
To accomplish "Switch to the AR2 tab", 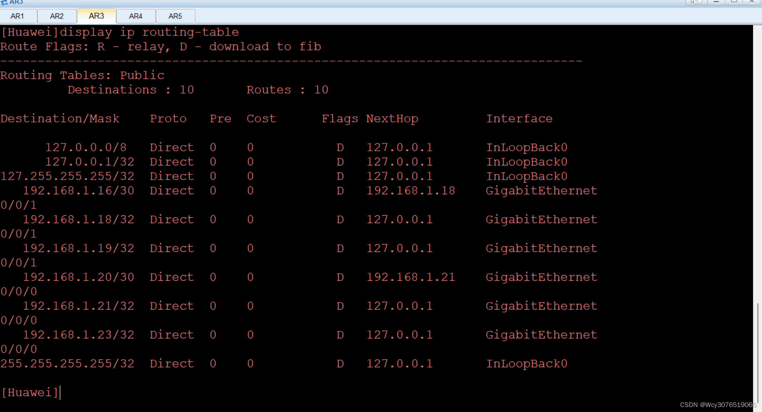I will [x=57, y=16].
